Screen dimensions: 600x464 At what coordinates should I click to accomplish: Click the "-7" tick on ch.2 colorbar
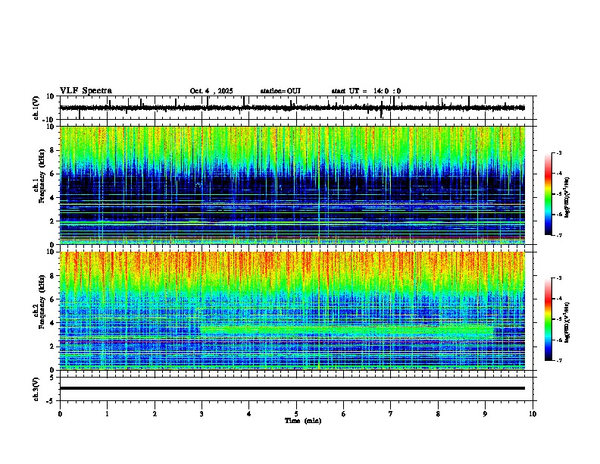point(559,360)
